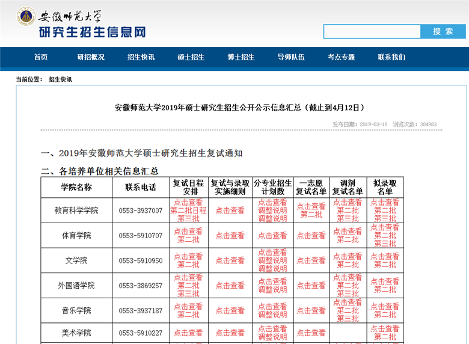This screenshot has height=344, width=469.
Task: Open the 2019年硕士研究生招生复试通知 heading link
Action: [x=150, y=153]
